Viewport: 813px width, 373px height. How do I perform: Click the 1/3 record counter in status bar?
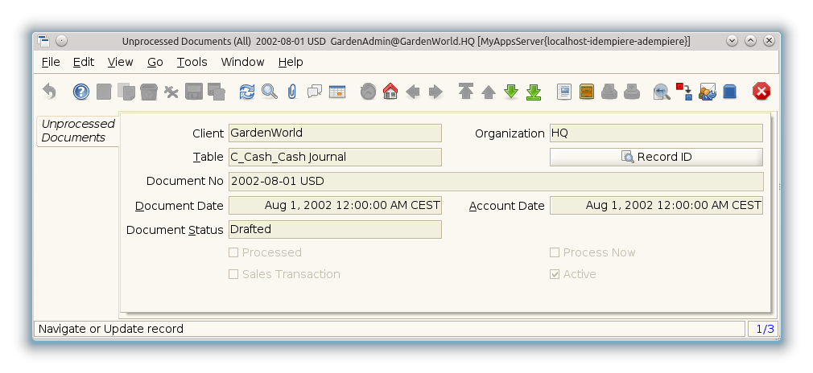tap(761, 329)
